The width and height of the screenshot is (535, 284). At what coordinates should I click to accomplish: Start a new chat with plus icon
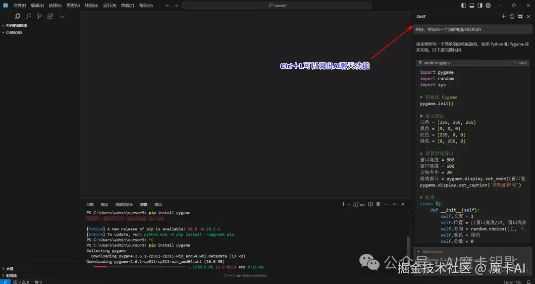tap(503, 16)
